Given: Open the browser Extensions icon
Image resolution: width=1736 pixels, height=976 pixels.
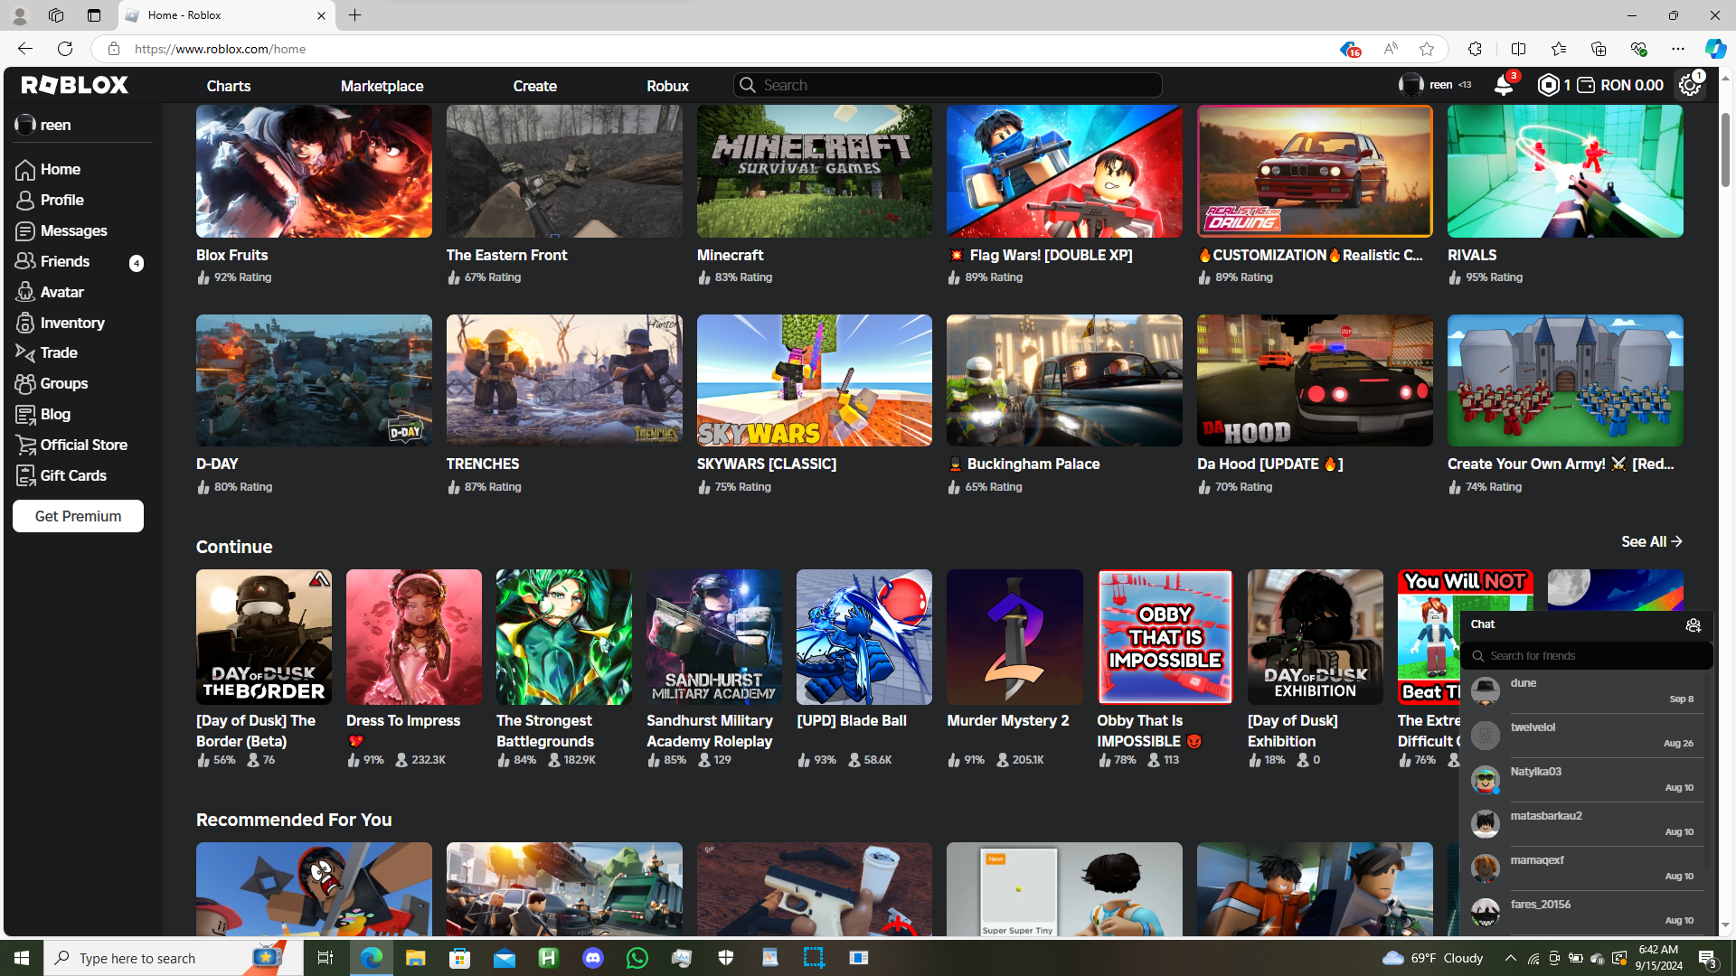Looking at the screenshot, I should [x=1475, y=49].
